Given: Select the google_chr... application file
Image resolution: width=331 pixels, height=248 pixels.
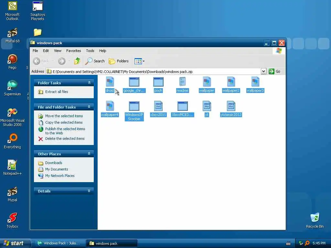Looking at the screenshot, I should click(x=134, y=82).
